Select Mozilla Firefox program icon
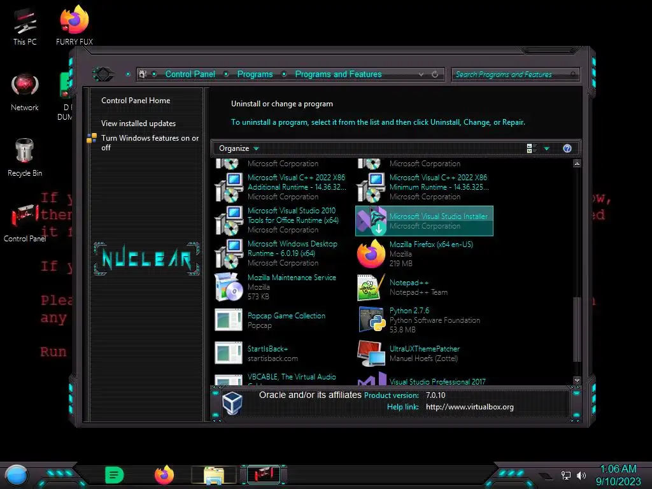Image resolution: width=652 pixels, height=489 pixels. click(371, 253)
